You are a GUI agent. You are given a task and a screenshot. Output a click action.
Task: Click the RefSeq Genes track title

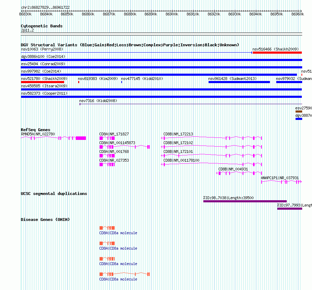pyautogui.click(x=35, y=130)
